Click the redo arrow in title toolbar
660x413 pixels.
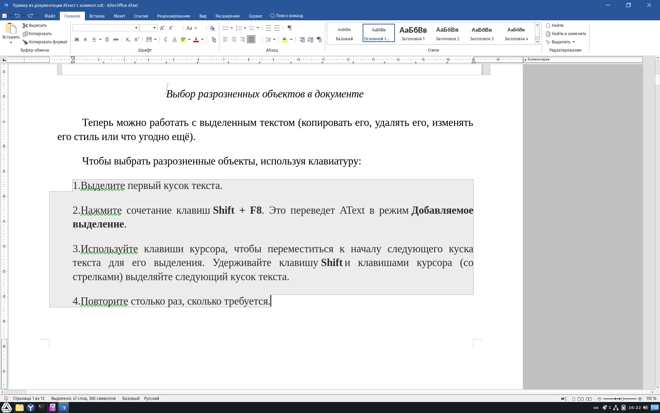click(30, 15)
